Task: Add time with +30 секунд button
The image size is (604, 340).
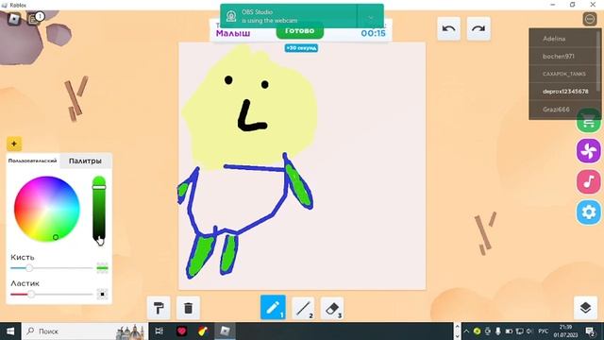Action: (x=301, y=48)
